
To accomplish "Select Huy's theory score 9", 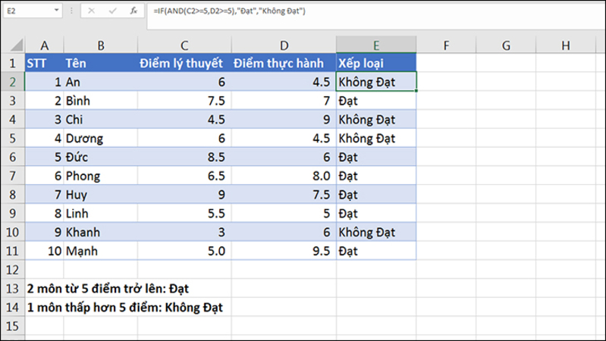I will coord(184,195).
